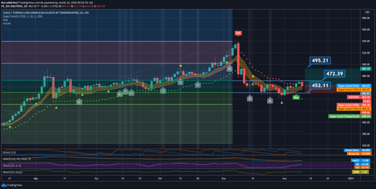This screenshot has height=189, width=376.
Task: Click the BorsaMerkezi author name
Action: [x=10, y=2]
